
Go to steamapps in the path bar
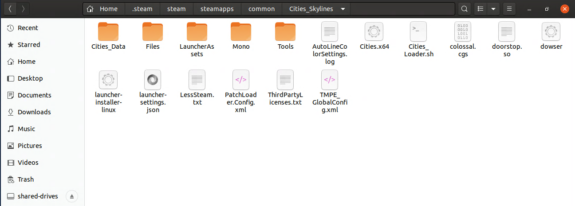point(217,9)
